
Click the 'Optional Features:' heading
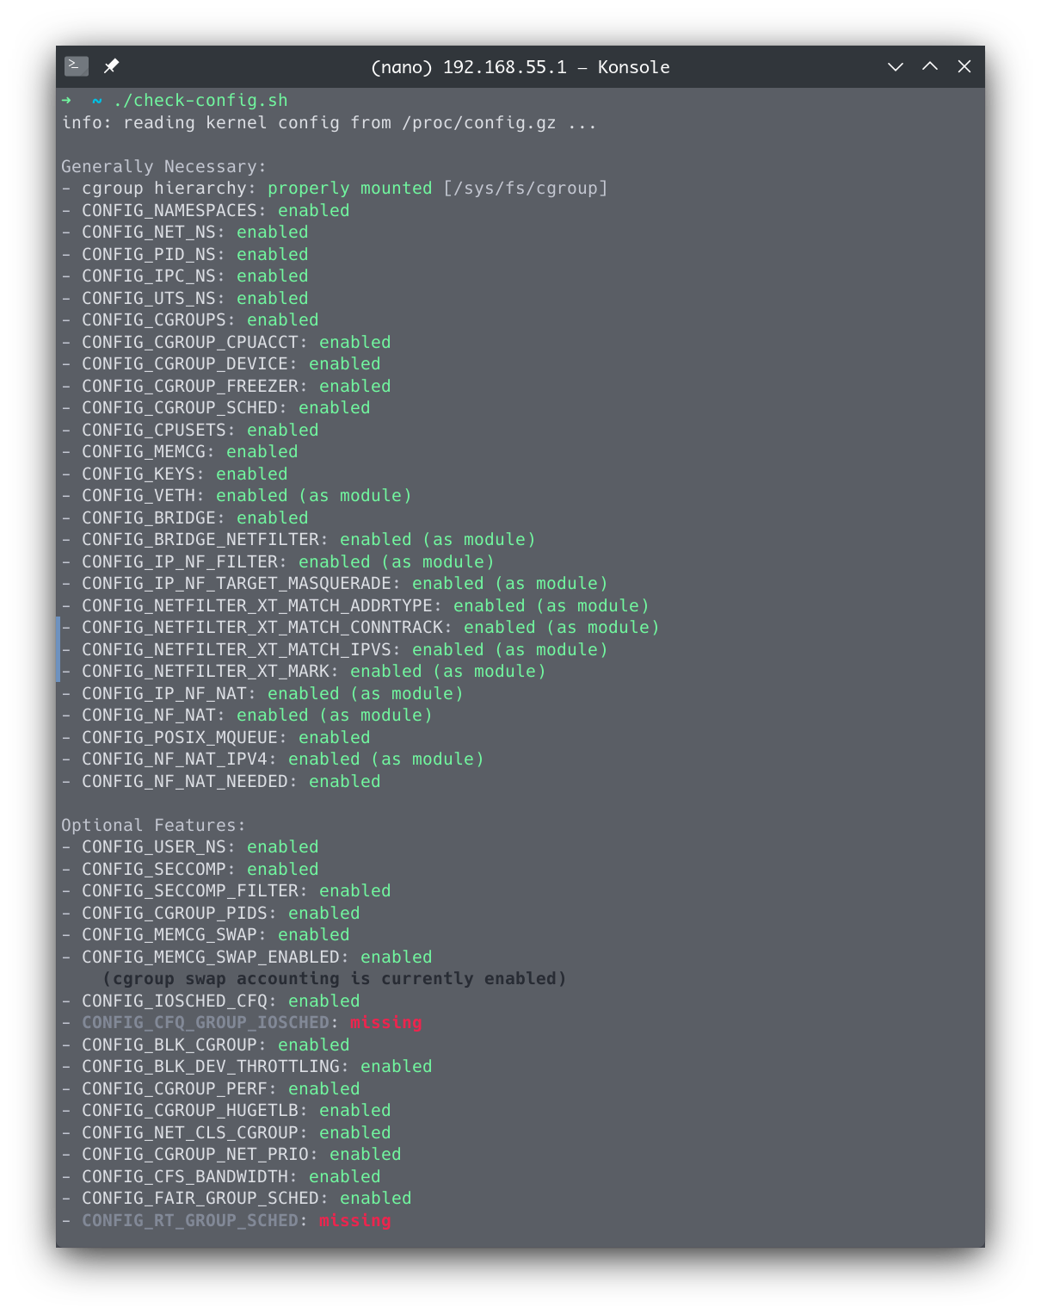pyautogui.click(x=153, y=825)
